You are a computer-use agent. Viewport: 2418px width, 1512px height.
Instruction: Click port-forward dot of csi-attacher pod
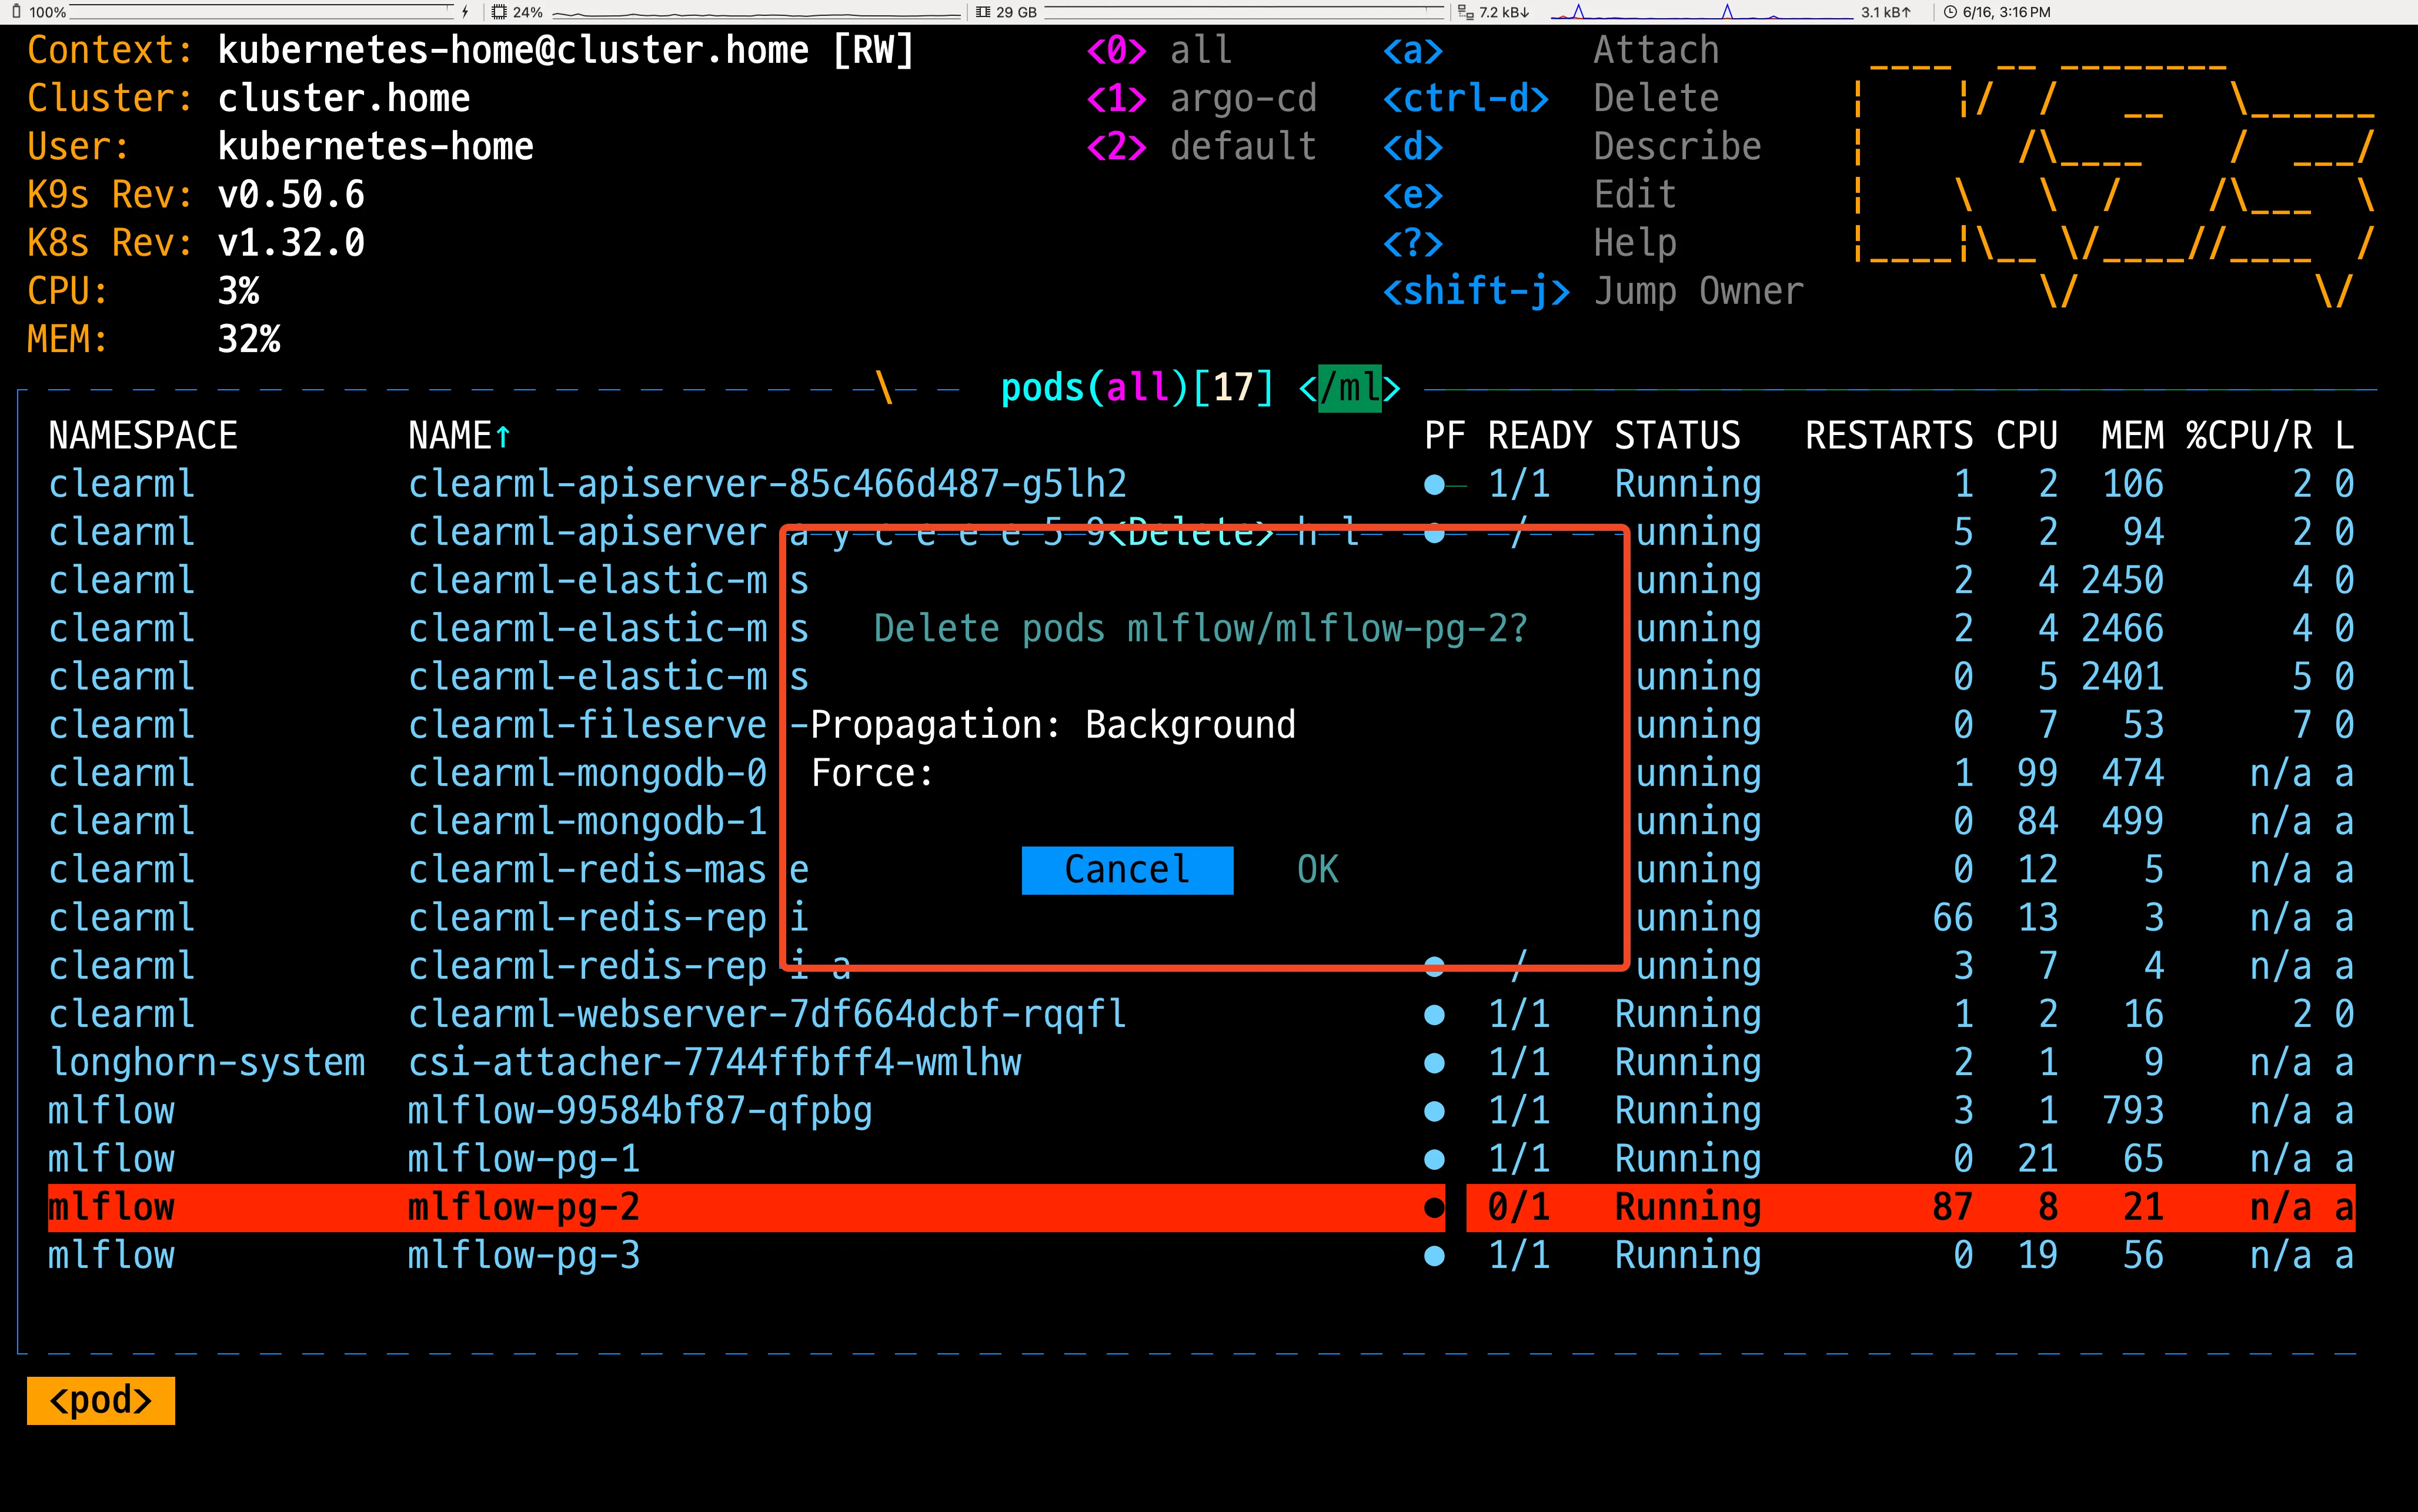(1434, 1063)
